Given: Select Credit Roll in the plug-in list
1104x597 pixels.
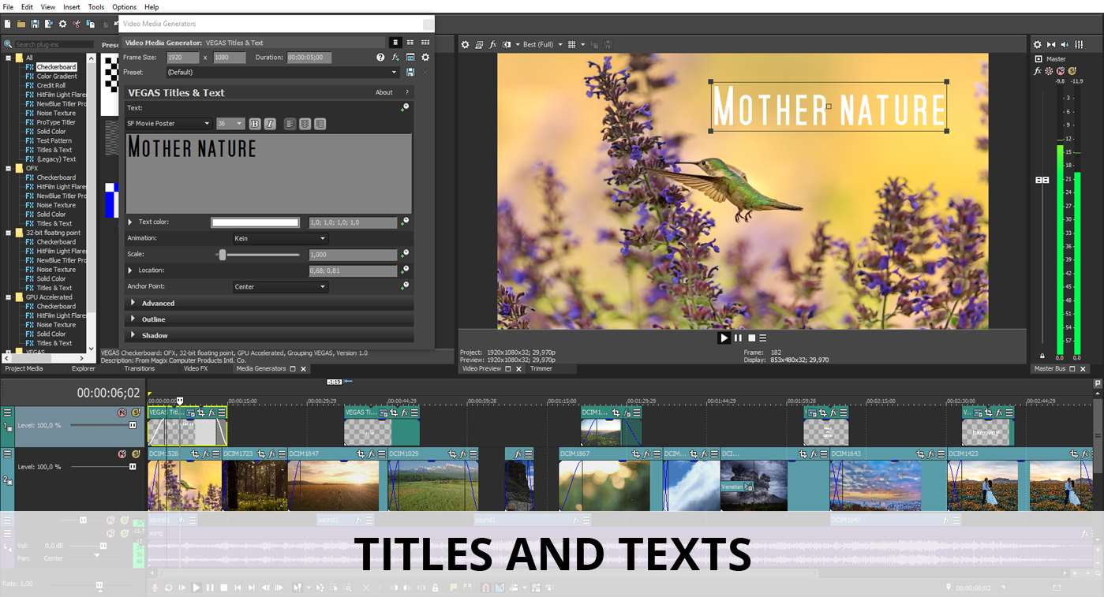Looking at the screenshot, I should [51, 85].
